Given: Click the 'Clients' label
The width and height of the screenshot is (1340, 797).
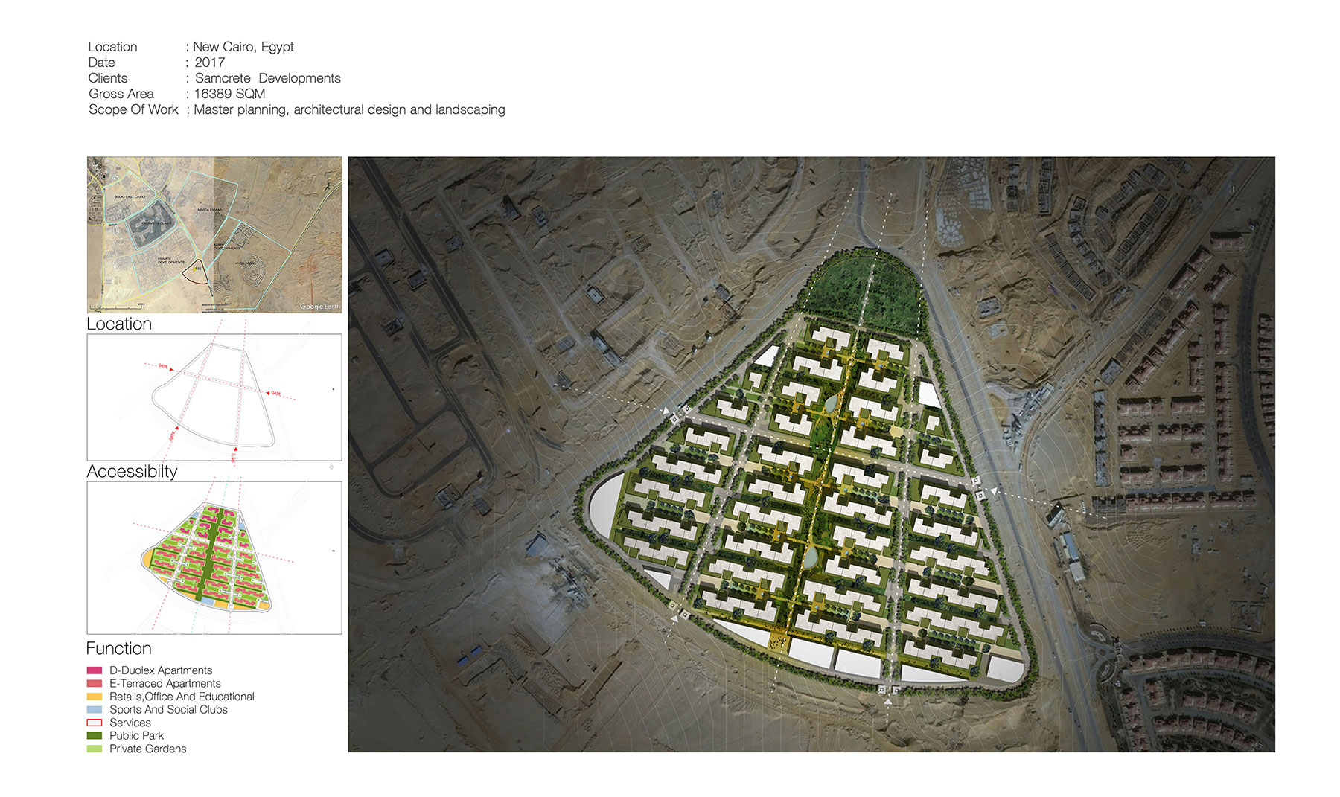Looking at the screenshot, I should click(108, 78).
